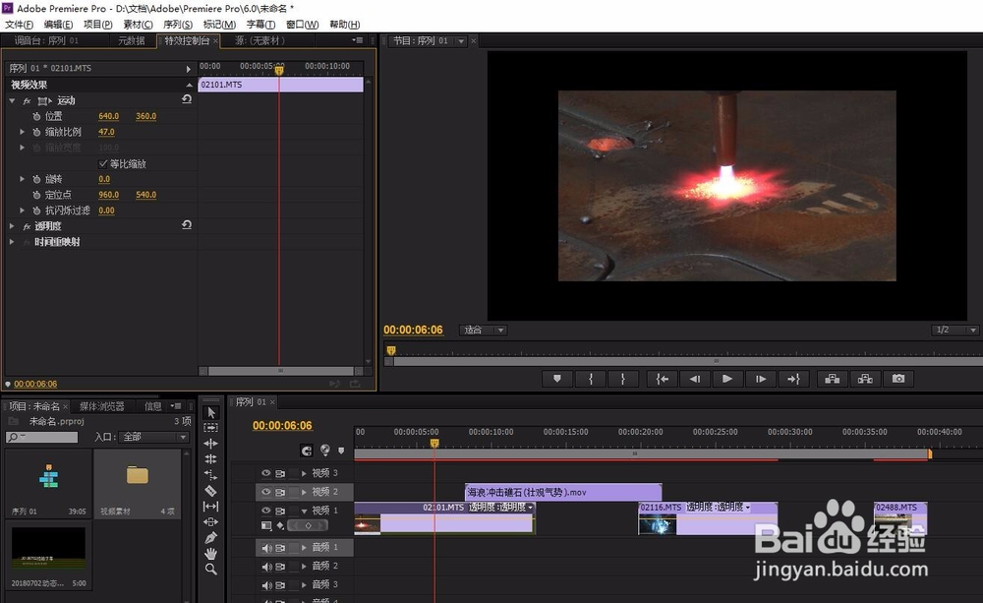983x603 pixels.
Task: Expand the 时间重映射 effect group
Action: (12, 242)
